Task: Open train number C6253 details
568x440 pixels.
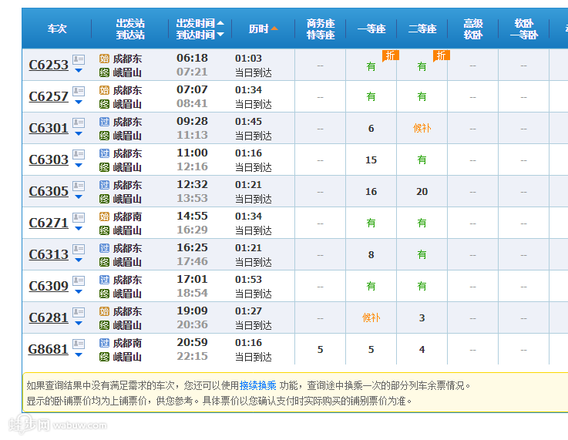Action: pos(49,65)
